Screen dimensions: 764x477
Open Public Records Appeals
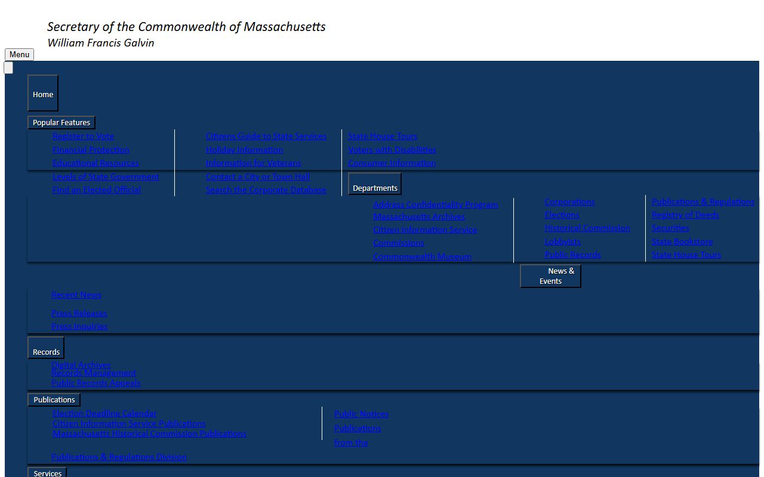pos(96,383)
